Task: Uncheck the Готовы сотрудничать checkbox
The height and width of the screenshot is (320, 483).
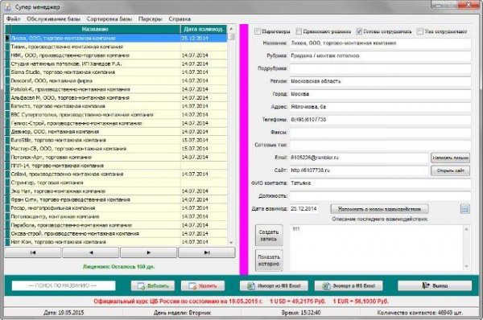Action: [x=359, y=31]
